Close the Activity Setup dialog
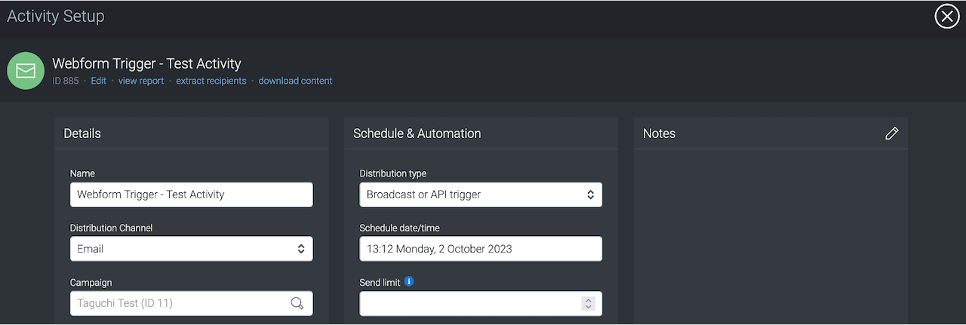 [x=946, y=16]
